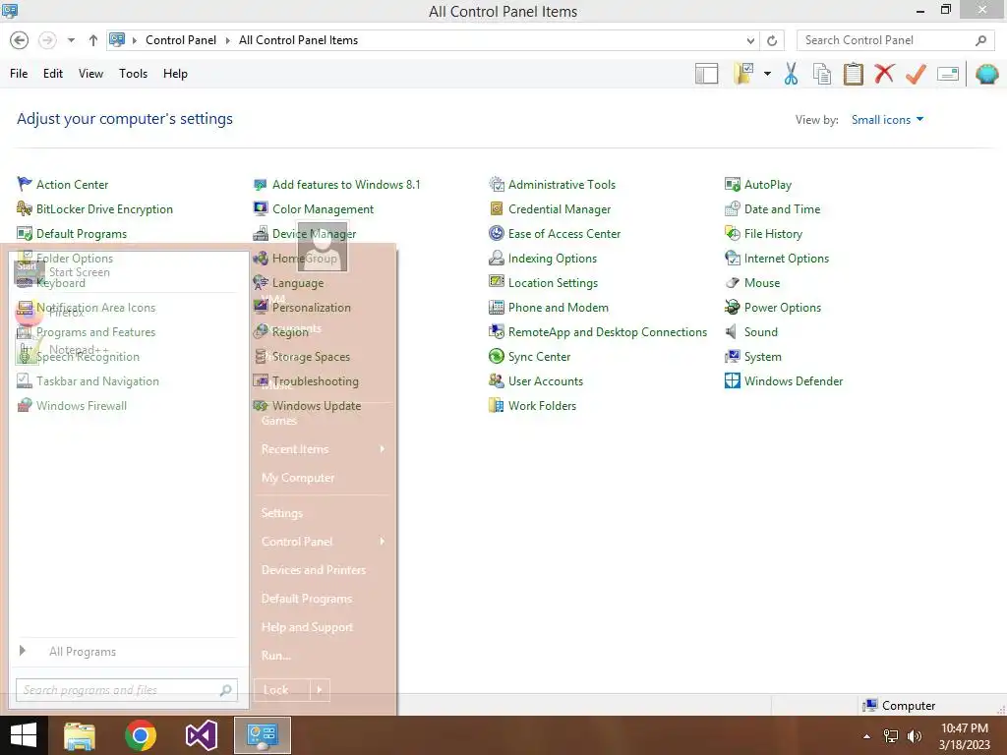Toggle the navigation pane layout icon
The height and width of the screenshot is (755, 1007).
click(706, 74)
